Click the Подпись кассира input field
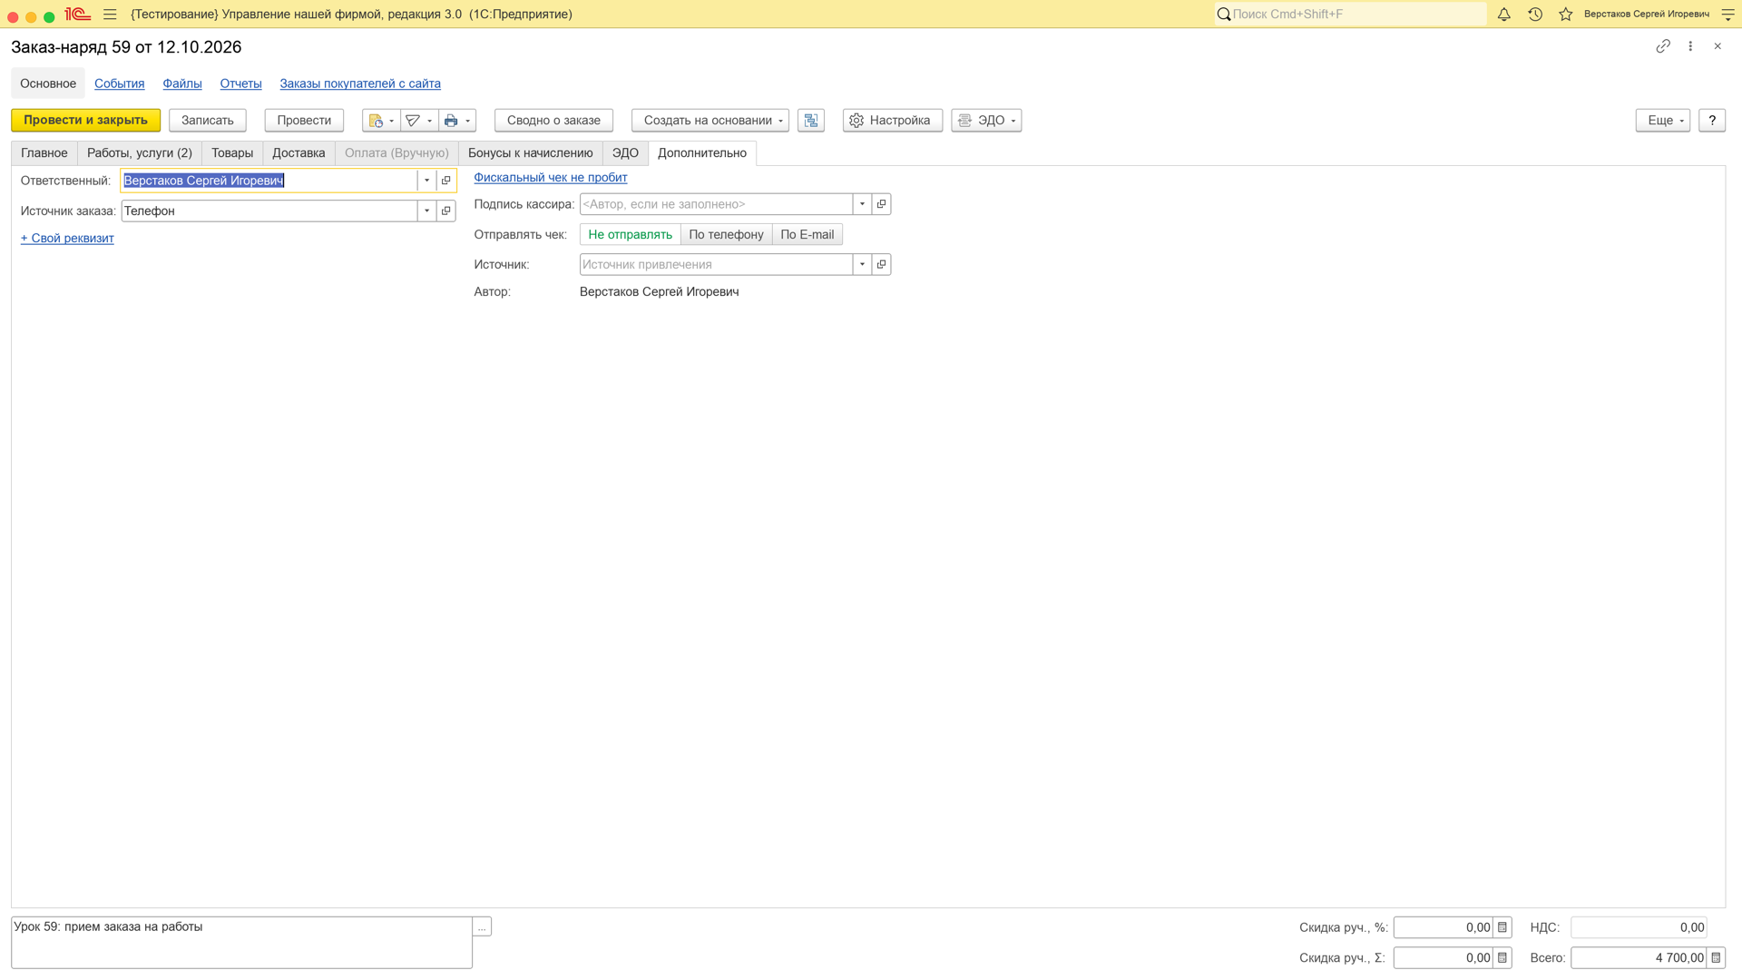Screen dimensions: 1742x980 coord(716,205)
